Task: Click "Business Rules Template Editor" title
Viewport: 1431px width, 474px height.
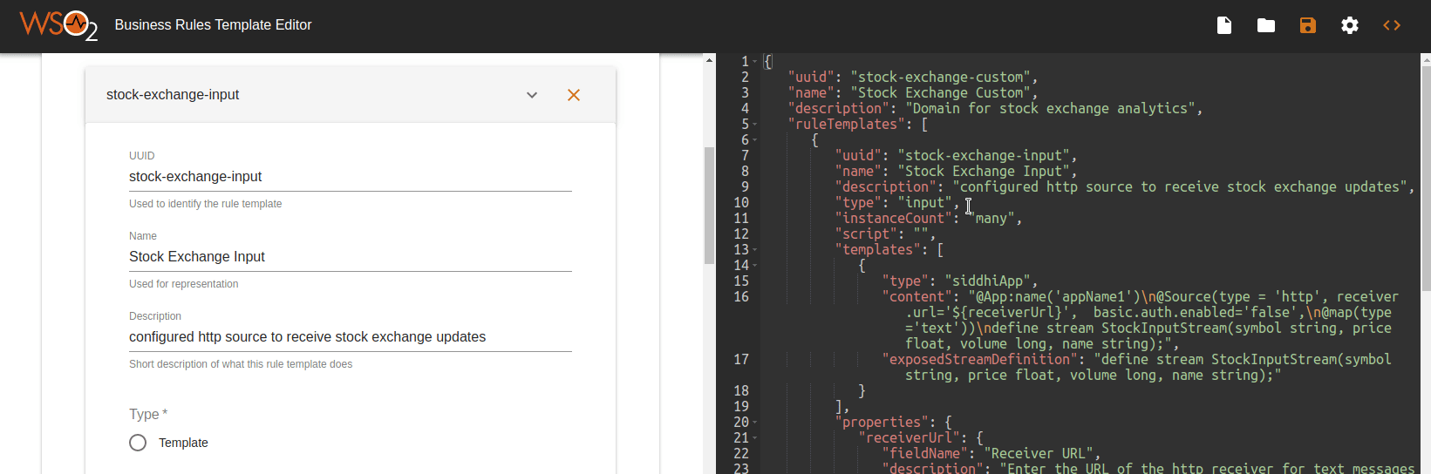Action: tap(213, 25)
